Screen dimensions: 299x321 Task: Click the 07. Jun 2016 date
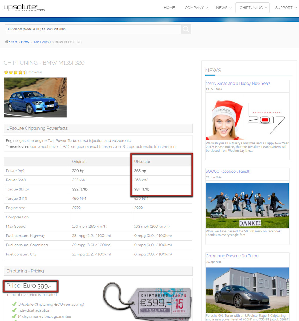[214, 177]
